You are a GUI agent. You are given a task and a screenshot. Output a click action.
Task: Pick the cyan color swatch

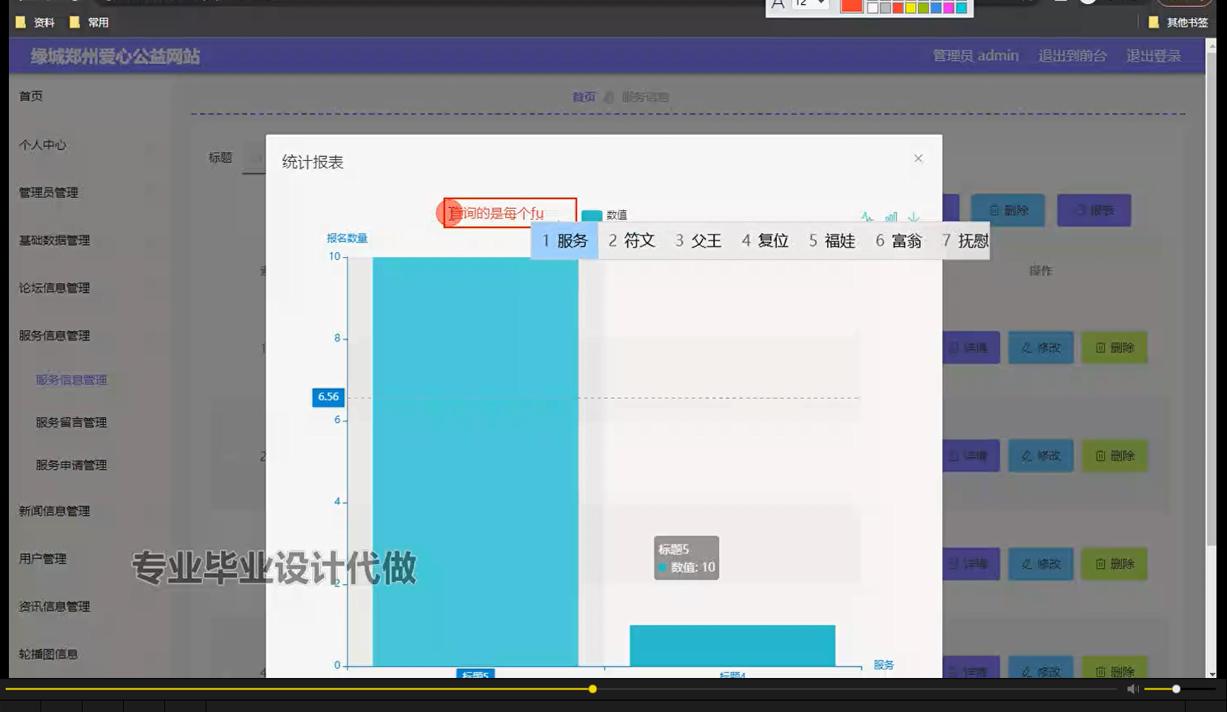coord(962,7)
